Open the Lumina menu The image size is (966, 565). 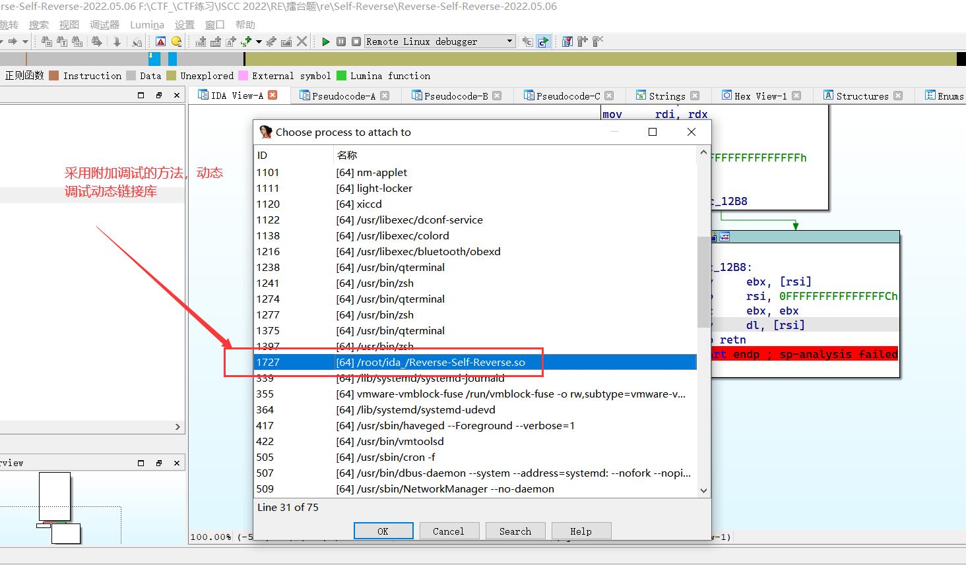click(x=147, y=24)
